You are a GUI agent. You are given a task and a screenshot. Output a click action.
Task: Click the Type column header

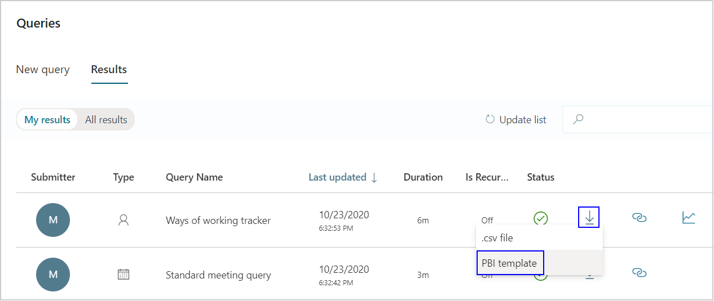pyautogui.click(x=124, y=177)
